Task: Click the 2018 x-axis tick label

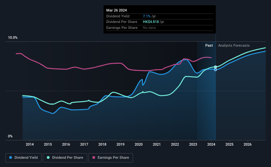Action: (x=102, y=144)
